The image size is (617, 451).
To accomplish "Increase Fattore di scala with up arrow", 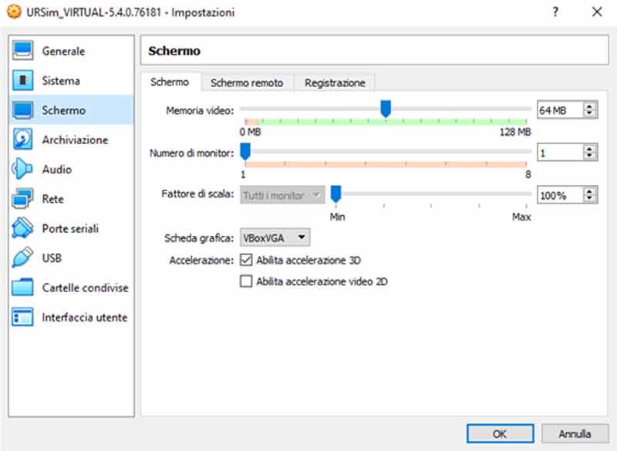I will [589, 191].
